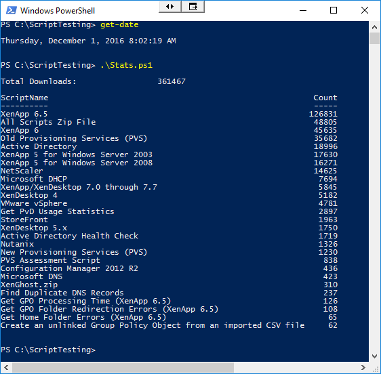The width and height of the screenshot is (381, 374).
Task: Click the window export toolbar button
Action: (x=193, y=7)
